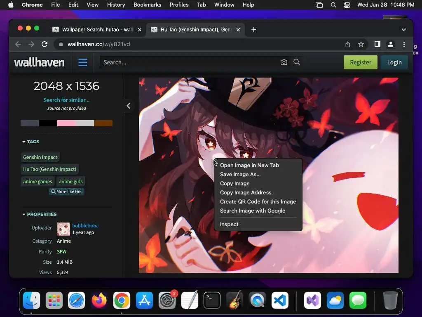Select the pink color swatch
This screenshot has width=422, height=317.
pyautogui.click(x=66, y=123)
